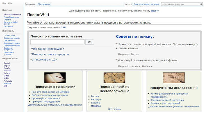Click into the toponym or topic search box
Image resolution: width=205 pixels, height=113 pixels.
coord(57,42)
